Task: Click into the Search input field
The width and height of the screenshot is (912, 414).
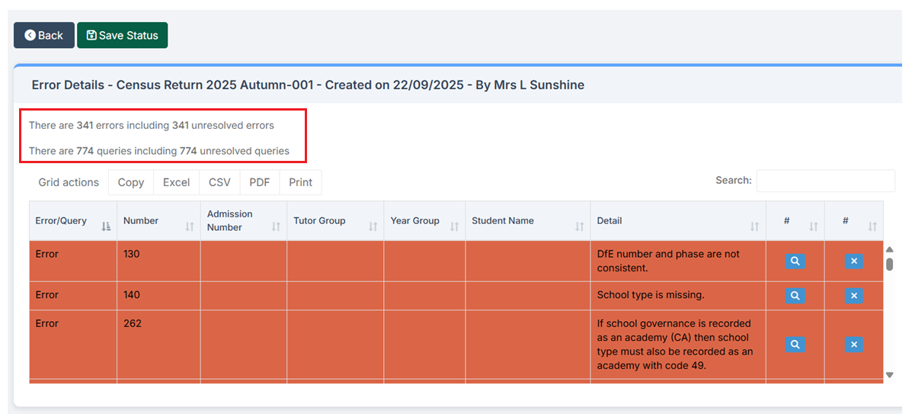Action: point(825,181)
